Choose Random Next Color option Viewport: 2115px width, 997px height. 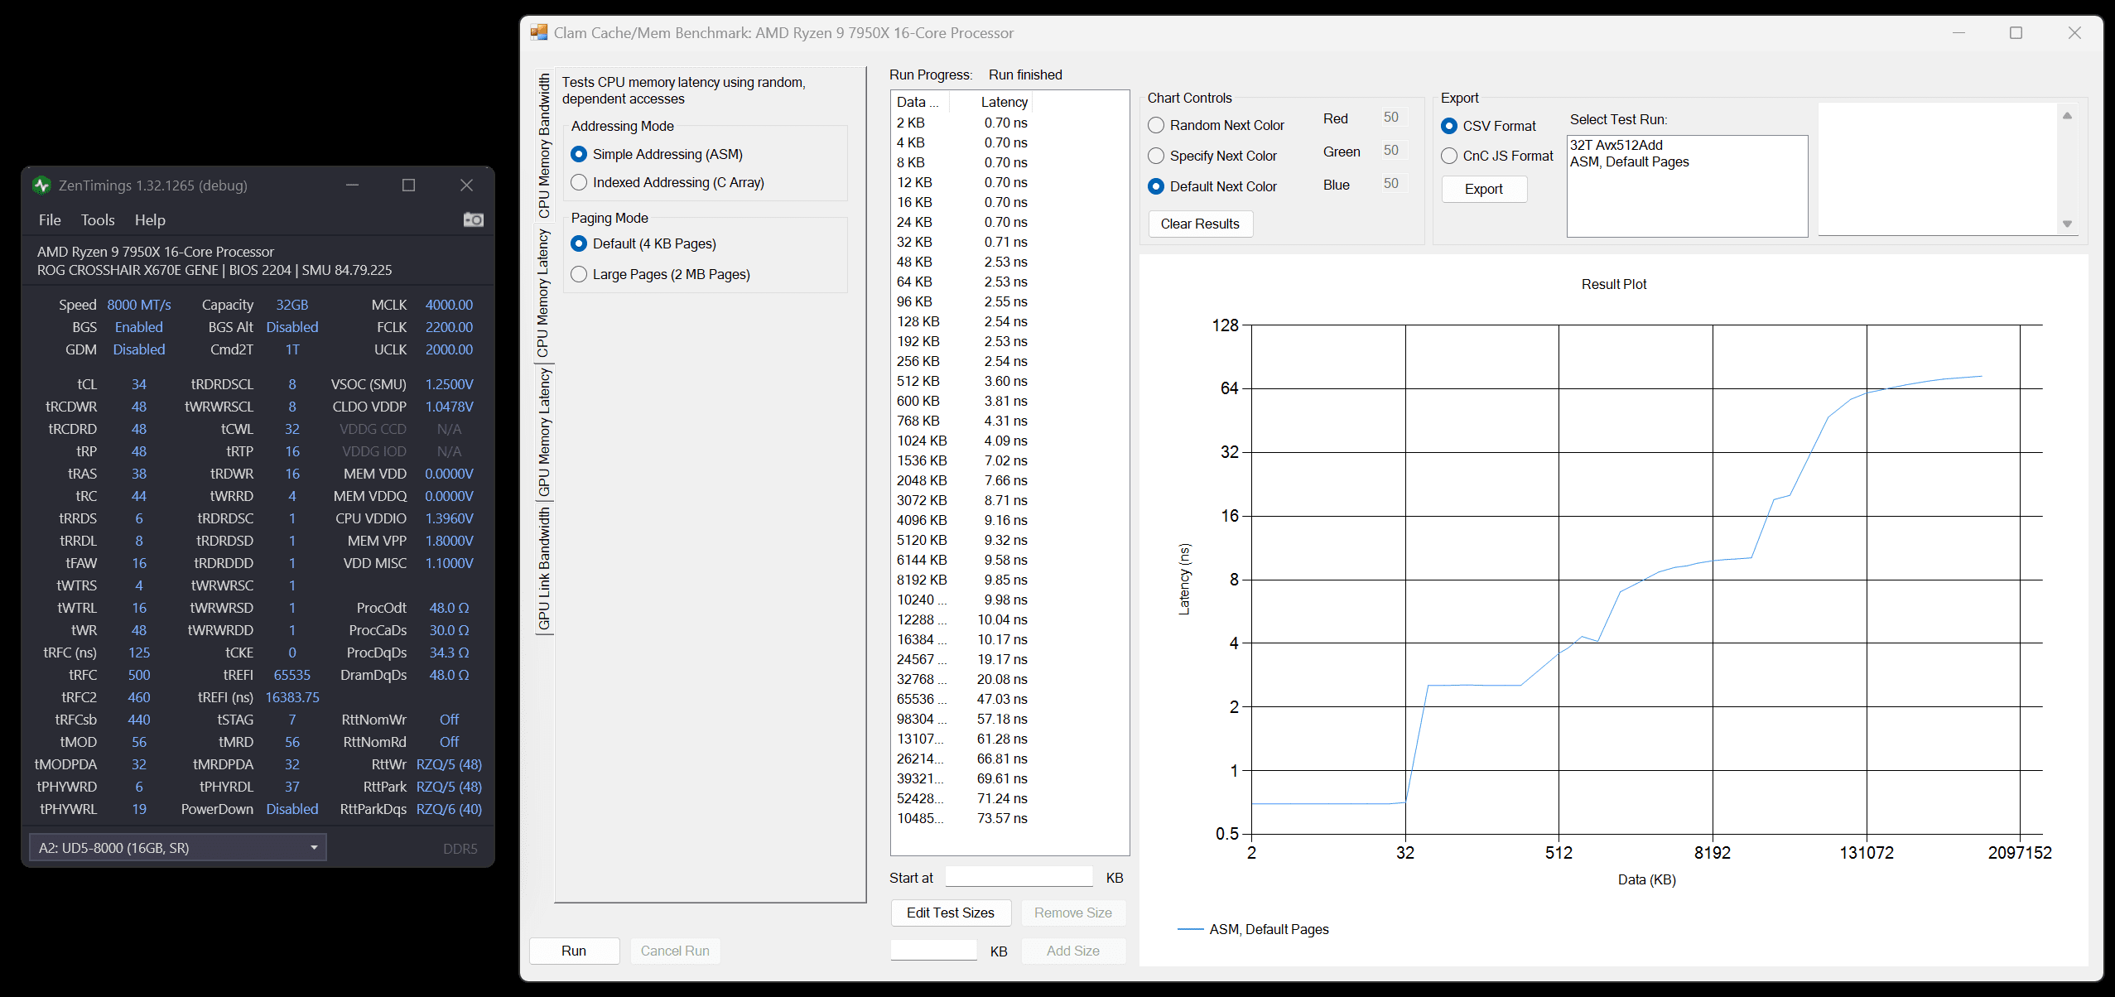pos(1156,125)
